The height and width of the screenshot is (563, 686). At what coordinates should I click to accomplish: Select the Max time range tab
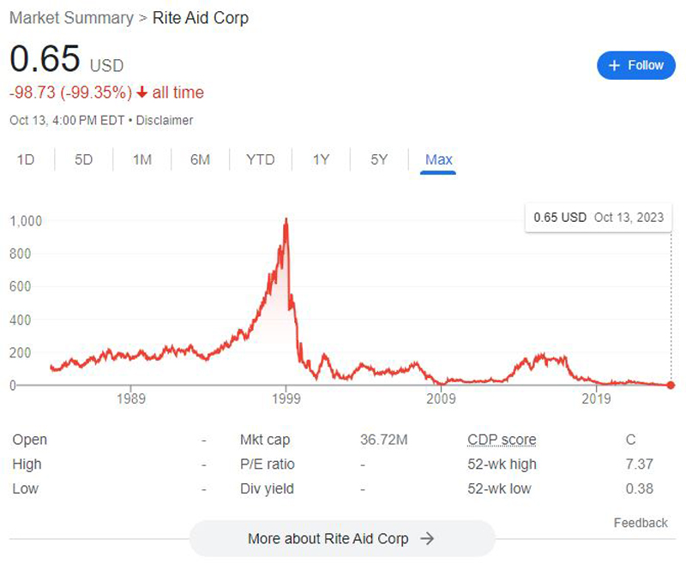pos(438,159)
